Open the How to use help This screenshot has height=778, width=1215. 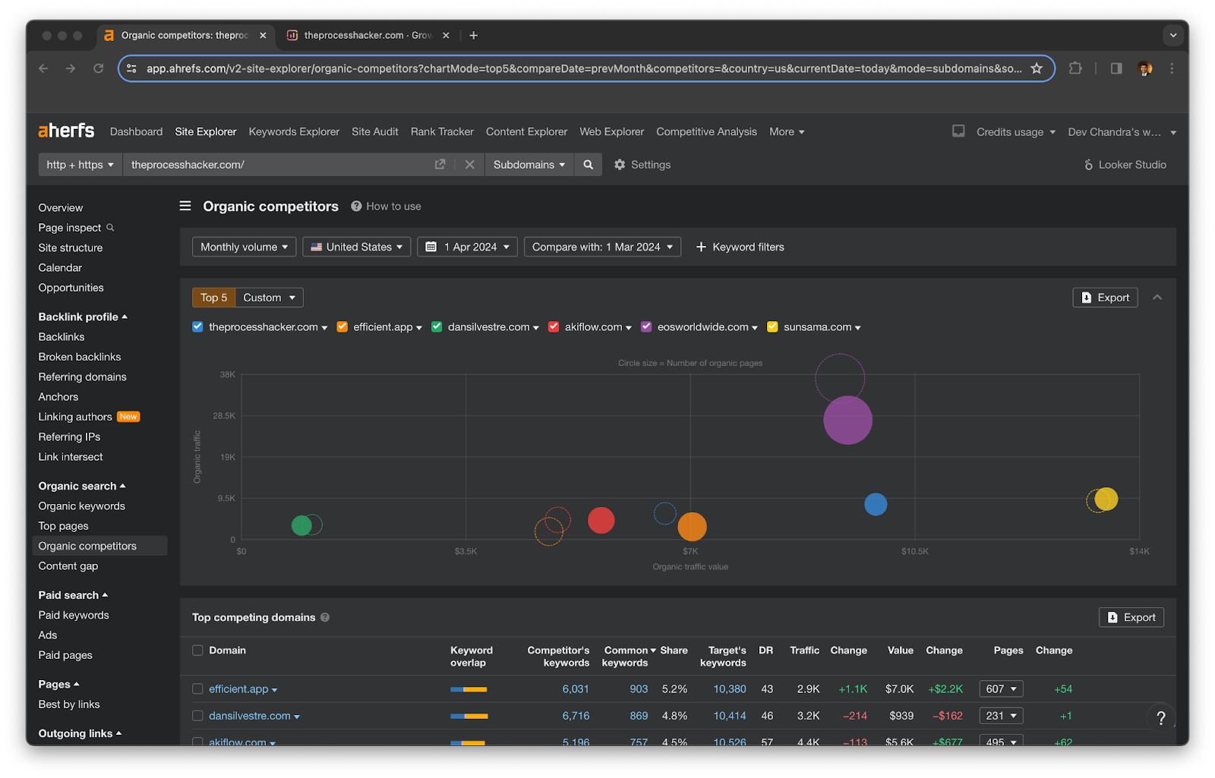point(386,206)
